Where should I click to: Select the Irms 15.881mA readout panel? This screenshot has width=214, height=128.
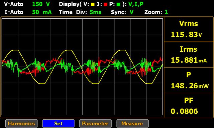point(189,55)
